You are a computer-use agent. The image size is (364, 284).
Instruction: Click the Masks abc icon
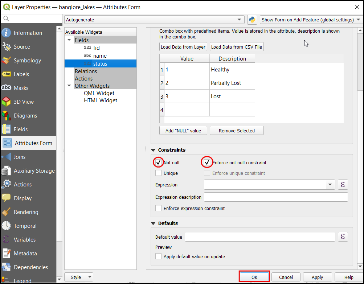click(x=6, y=88)
